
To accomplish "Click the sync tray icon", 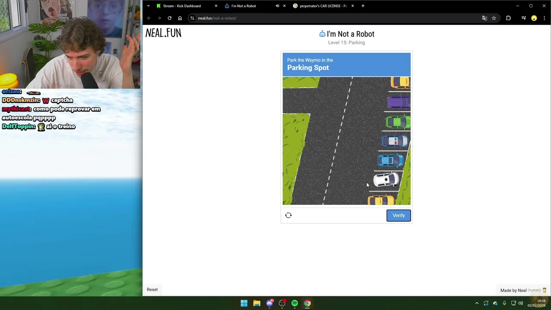I will coord(486,303).
